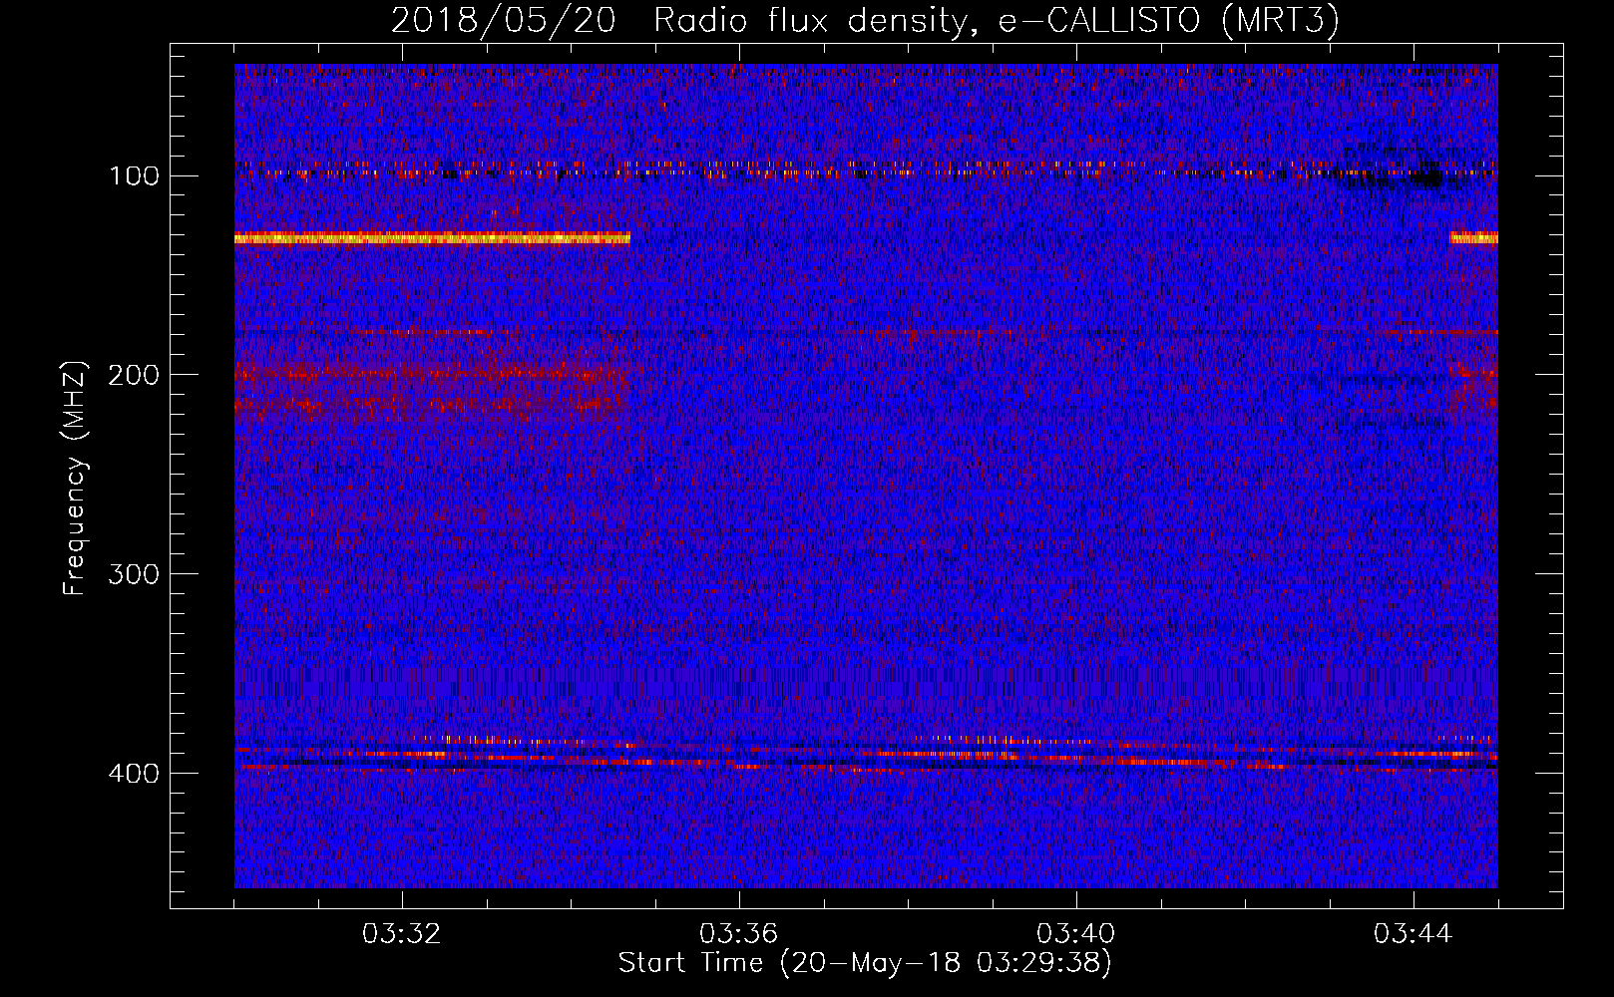Click the '400' frequency tick label

tap(133, 774)
